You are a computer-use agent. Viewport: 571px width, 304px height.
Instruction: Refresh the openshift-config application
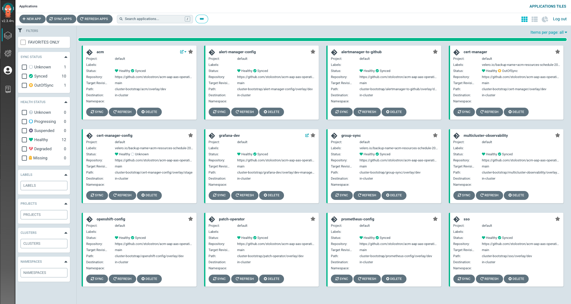122,279
